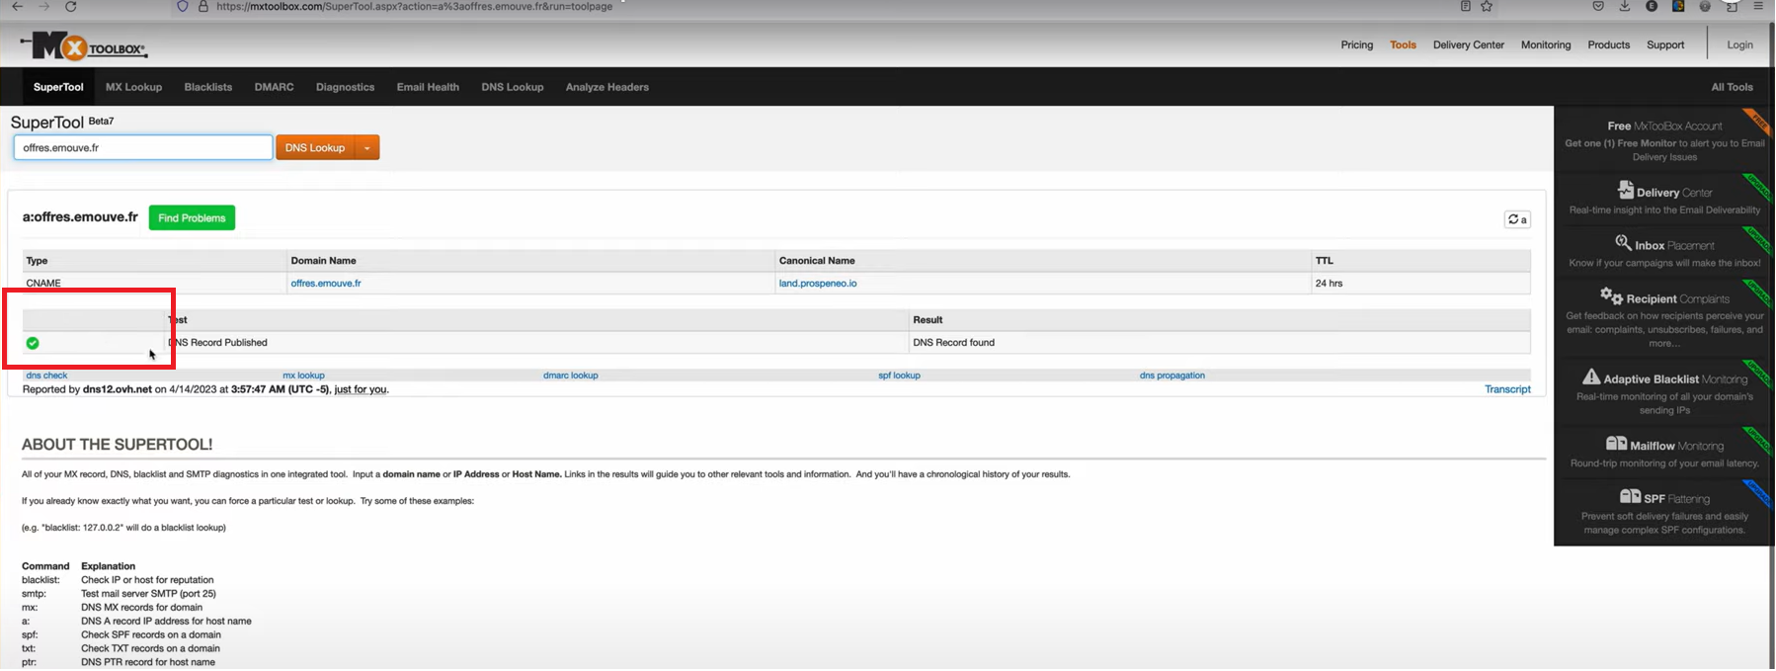The height and width of the screenshot is (671, 1776).
Task: Open the tracking protection shield icon
Action: 182,6
